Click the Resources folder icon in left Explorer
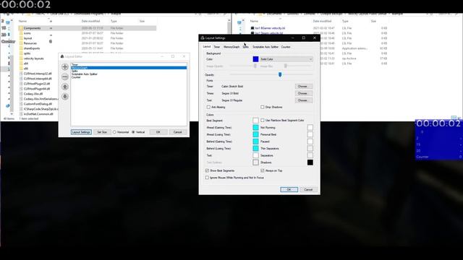 [21, 43]
